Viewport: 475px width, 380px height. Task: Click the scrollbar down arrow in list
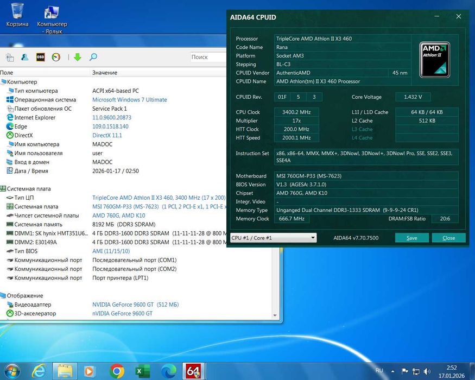pos(275,315)
